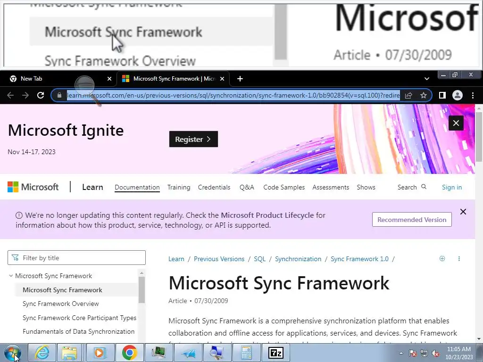Image resolution: width=483 pixels, height=362 pixels.
Task: Open the Calculator taskbar icon
Action: click(246, 353)
